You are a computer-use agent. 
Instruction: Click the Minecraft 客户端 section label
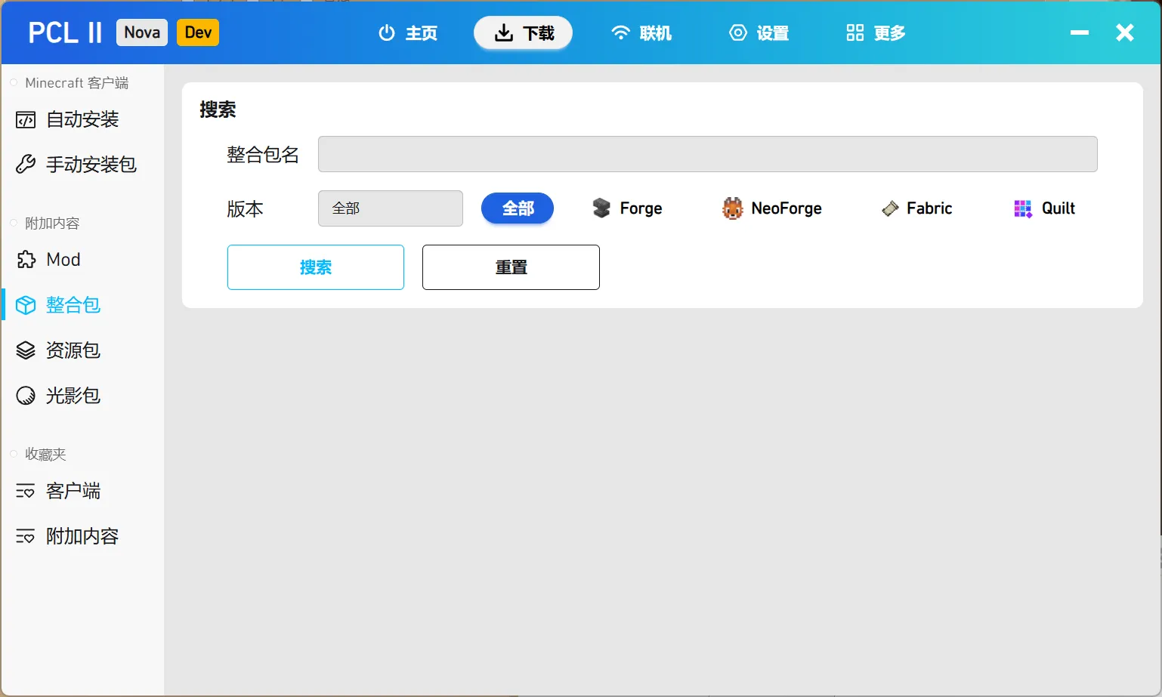point(76,83)
